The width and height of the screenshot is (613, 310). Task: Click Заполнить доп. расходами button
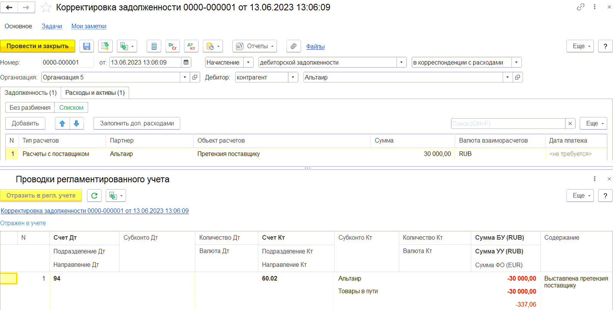tap(137, 124)
